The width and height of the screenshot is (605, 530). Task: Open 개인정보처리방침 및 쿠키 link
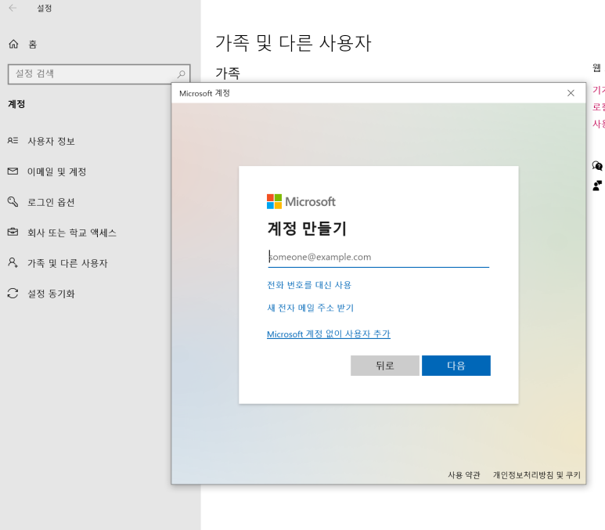[537, 475]
